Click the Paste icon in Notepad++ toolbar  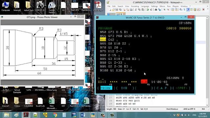tap(143, 10)
